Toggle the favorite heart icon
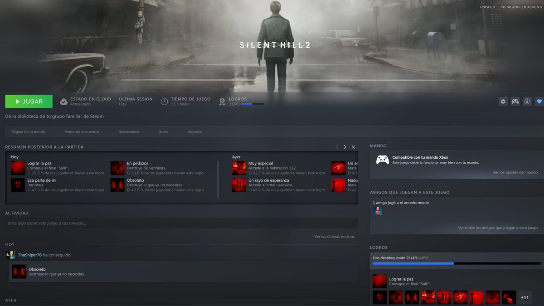The height and width of the screenshot is (306, 544). pyautogui.click(x=539, y=102)
